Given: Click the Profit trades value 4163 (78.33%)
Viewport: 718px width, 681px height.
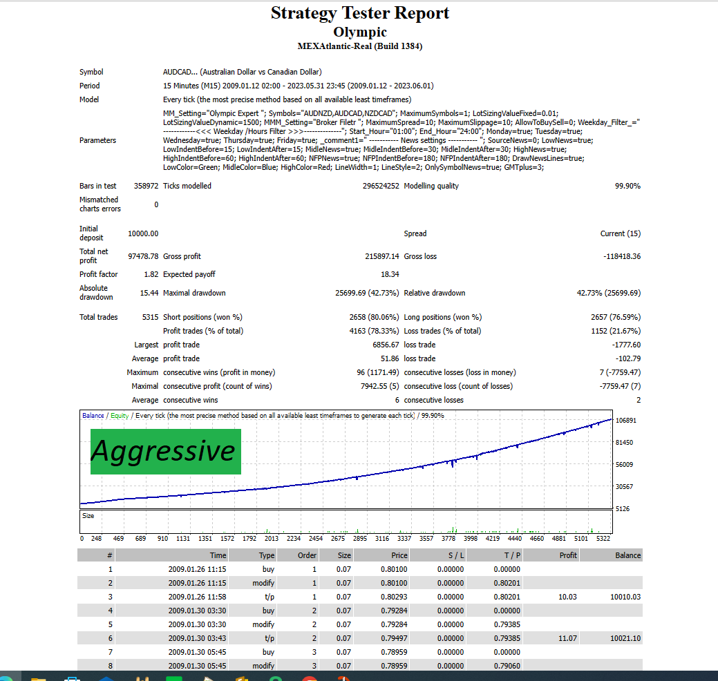Looking at the screenshot, I should click(374, 331).
